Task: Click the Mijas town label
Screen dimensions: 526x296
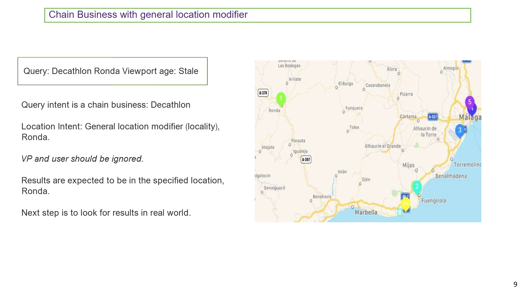Action: coord(408,165)
